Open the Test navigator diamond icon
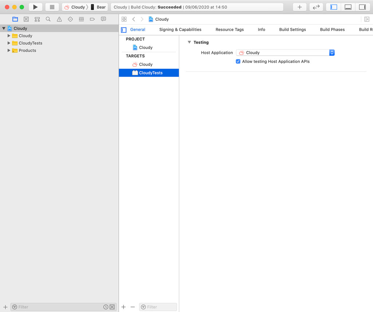Image resolution: width=373 pixels, height=312 pixels. pos(70,19)
